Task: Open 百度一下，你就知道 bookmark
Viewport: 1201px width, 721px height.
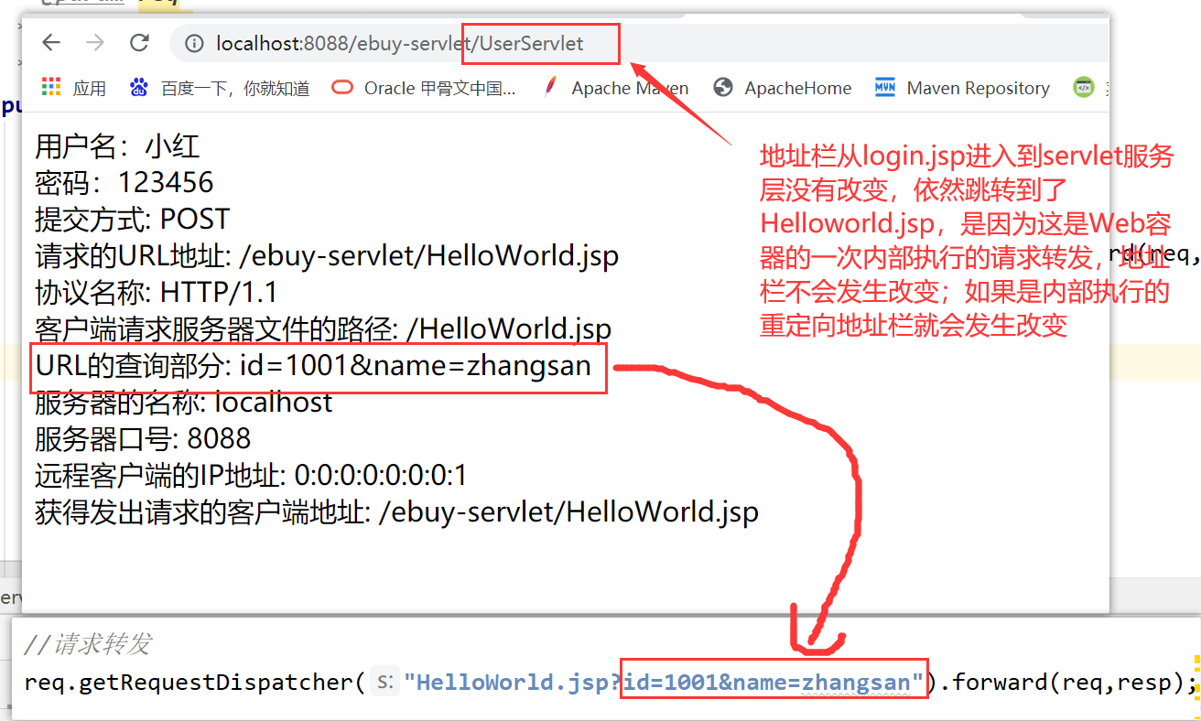Action: [x=235, y=88]
